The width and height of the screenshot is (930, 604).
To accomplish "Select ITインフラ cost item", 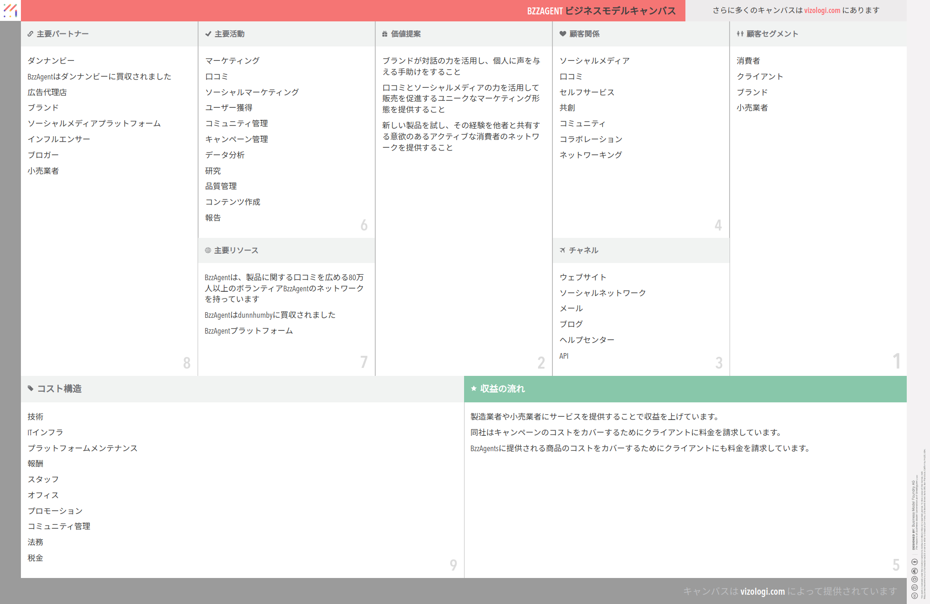I will [x=45, y=433].
